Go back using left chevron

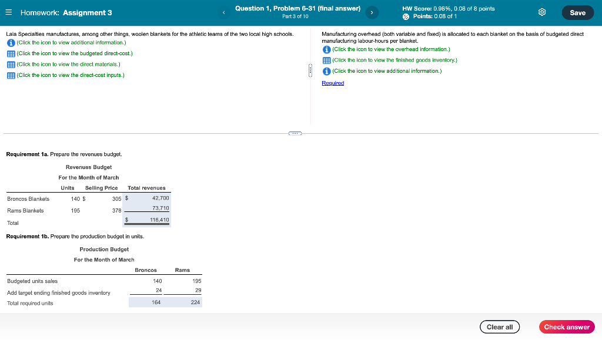(223, 11)
